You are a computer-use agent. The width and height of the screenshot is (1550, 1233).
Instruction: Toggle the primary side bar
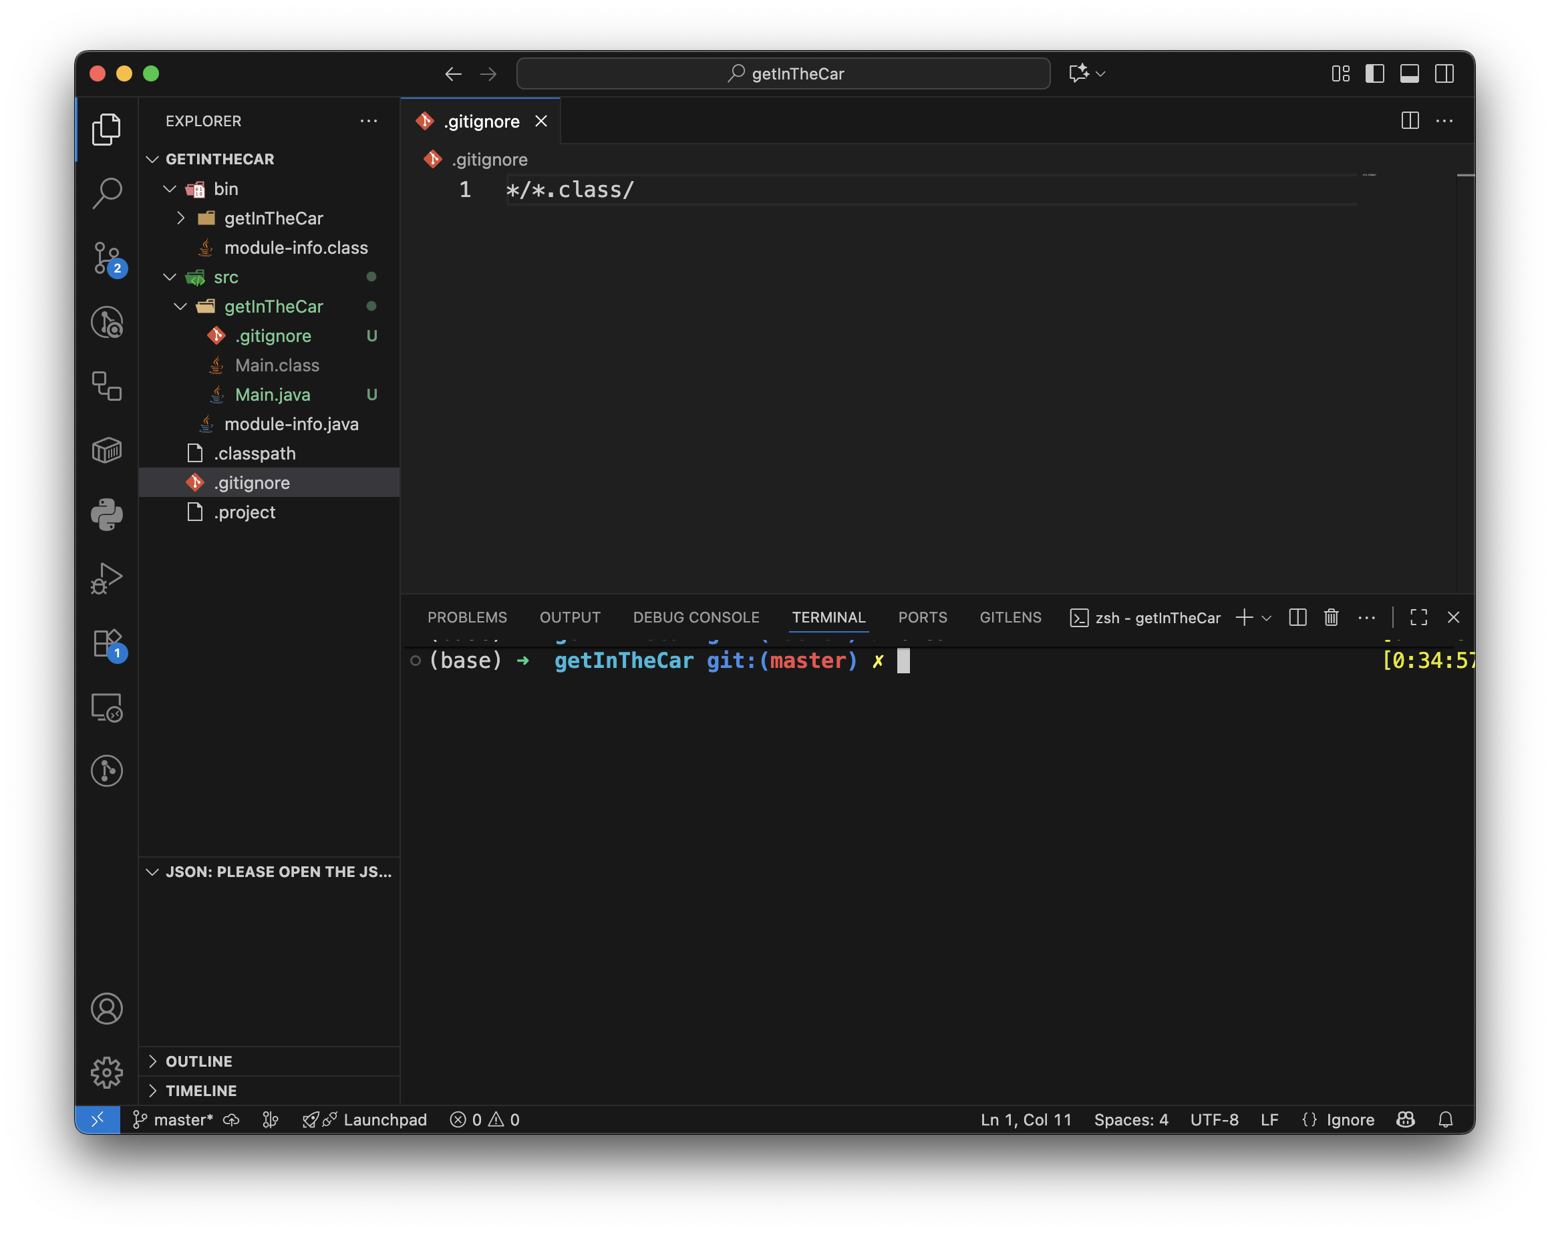[1374, 73]
